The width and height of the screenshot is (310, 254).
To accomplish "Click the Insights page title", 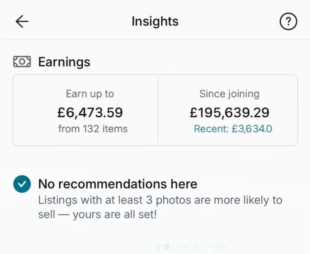I will point(155,21).
